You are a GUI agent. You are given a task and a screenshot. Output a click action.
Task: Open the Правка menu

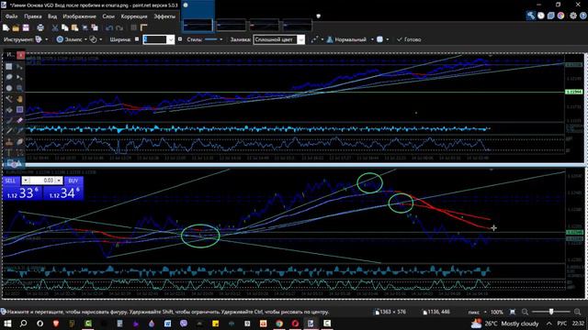point(33,16)
